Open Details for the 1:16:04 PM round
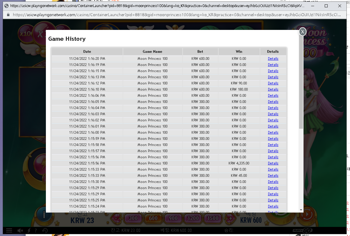The width and height of the screenshot is (350, 236). 273,108
